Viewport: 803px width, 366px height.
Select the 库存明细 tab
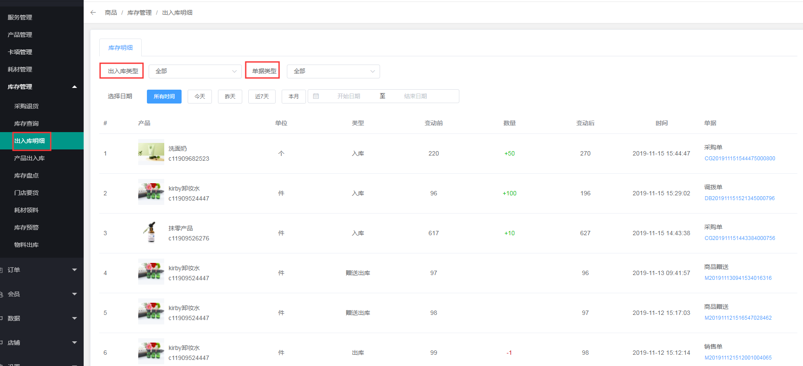pyautogui.click(x=120, y=48)
